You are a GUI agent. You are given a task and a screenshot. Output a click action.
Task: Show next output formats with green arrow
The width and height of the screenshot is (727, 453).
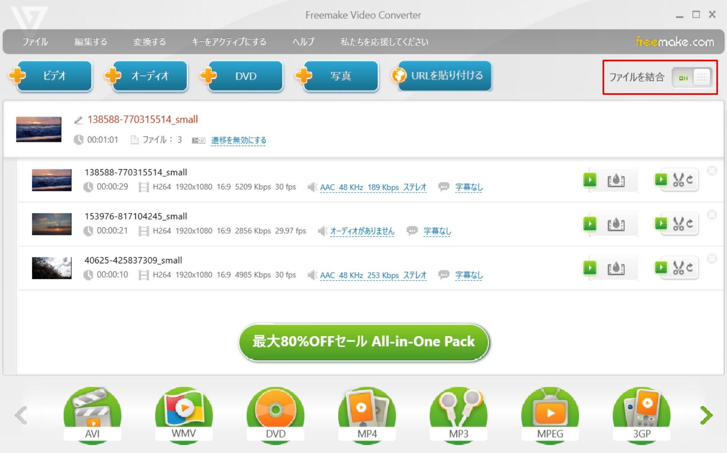coord(706,415)
